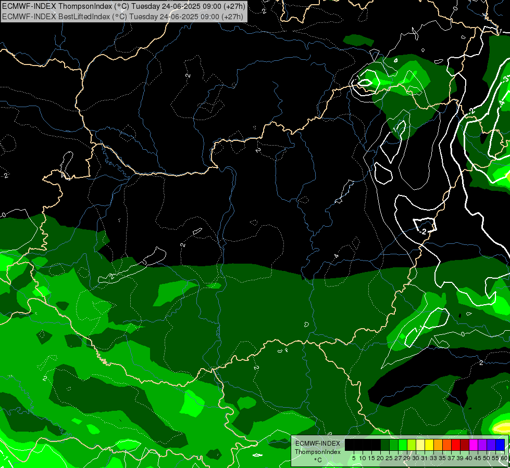Viewport: 510px width, 468px height.
Task: Click the bright red 37–39 legend swatch
Action: [456, 445]
